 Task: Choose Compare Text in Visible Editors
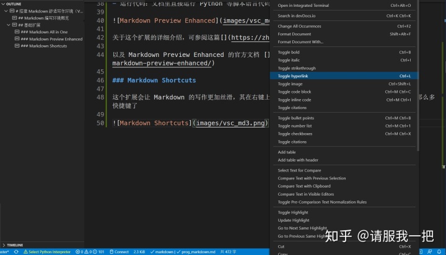click(344, 194)
